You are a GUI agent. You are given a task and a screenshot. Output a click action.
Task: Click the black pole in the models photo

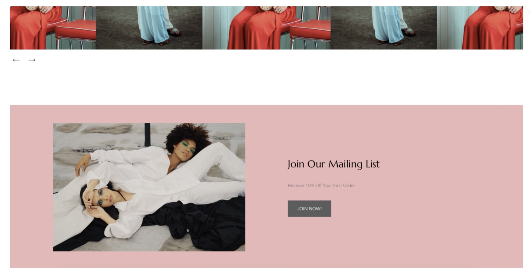click(147, 134)
